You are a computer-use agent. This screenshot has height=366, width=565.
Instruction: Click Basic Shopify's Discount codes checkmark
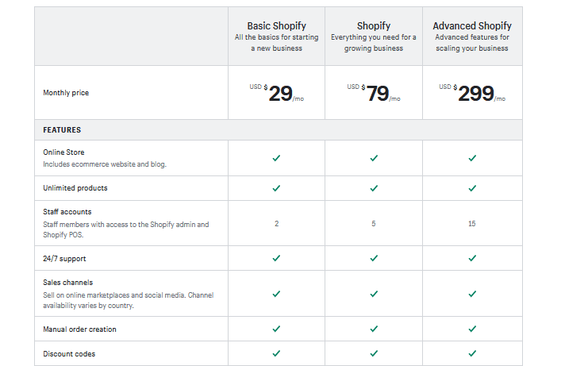pyautogui.click(x=276, y=353)
